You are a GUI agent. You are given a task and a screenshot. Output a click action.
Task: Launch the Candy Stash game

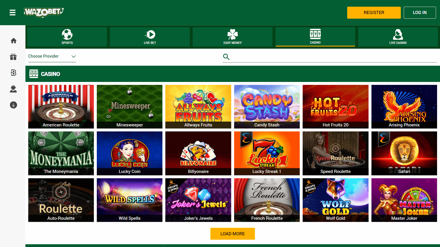point(267,107)
